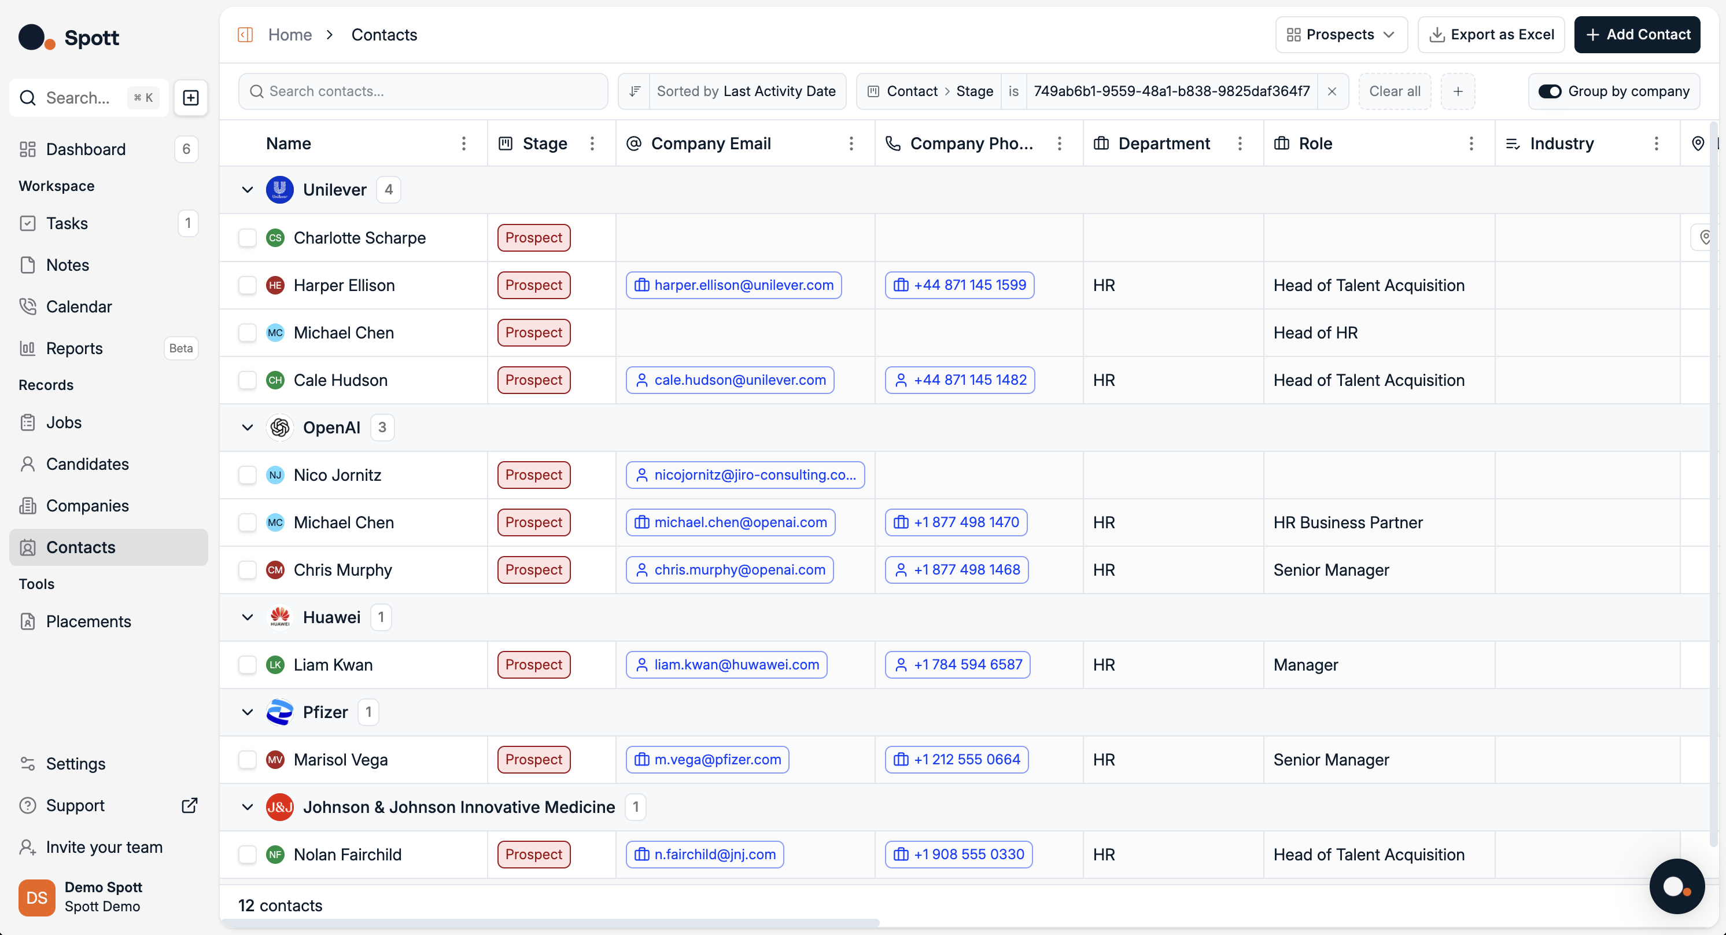Open Stage column options menu
Image resolution: width=1726 pixels, height=935 pixels.
[592, 143]
